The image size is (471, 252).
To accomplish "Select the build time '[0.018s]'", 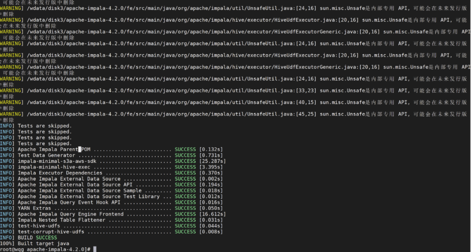I will 211,191.
